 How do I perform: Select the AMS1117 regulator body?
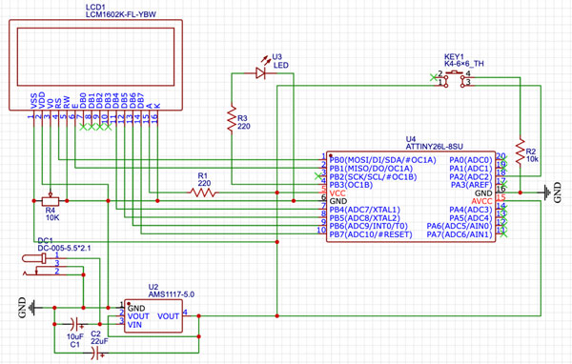point(153,316)
